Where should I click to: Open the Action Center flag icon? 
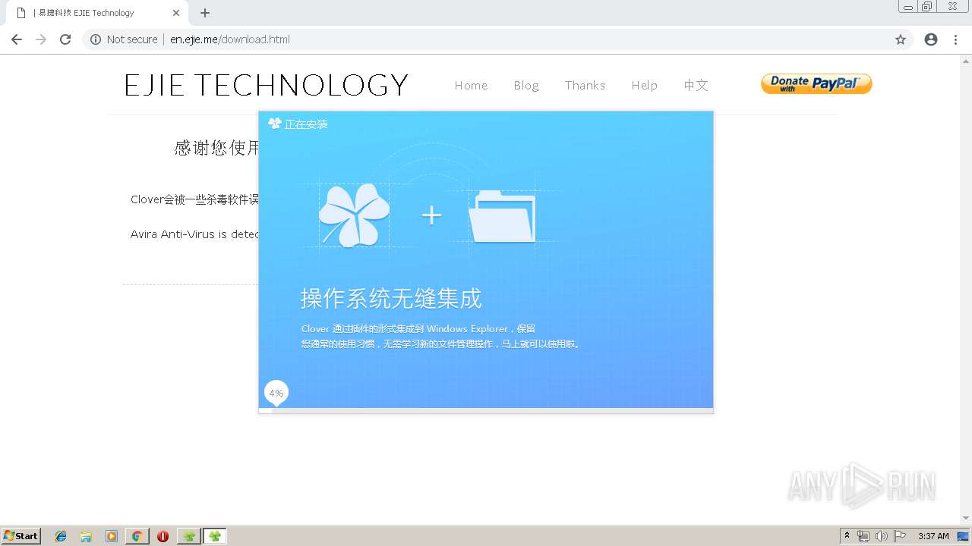tap(900, 536)
